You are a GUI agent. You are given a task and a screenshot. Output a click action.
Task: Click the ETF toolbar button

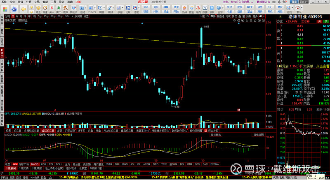click(250, 7)
